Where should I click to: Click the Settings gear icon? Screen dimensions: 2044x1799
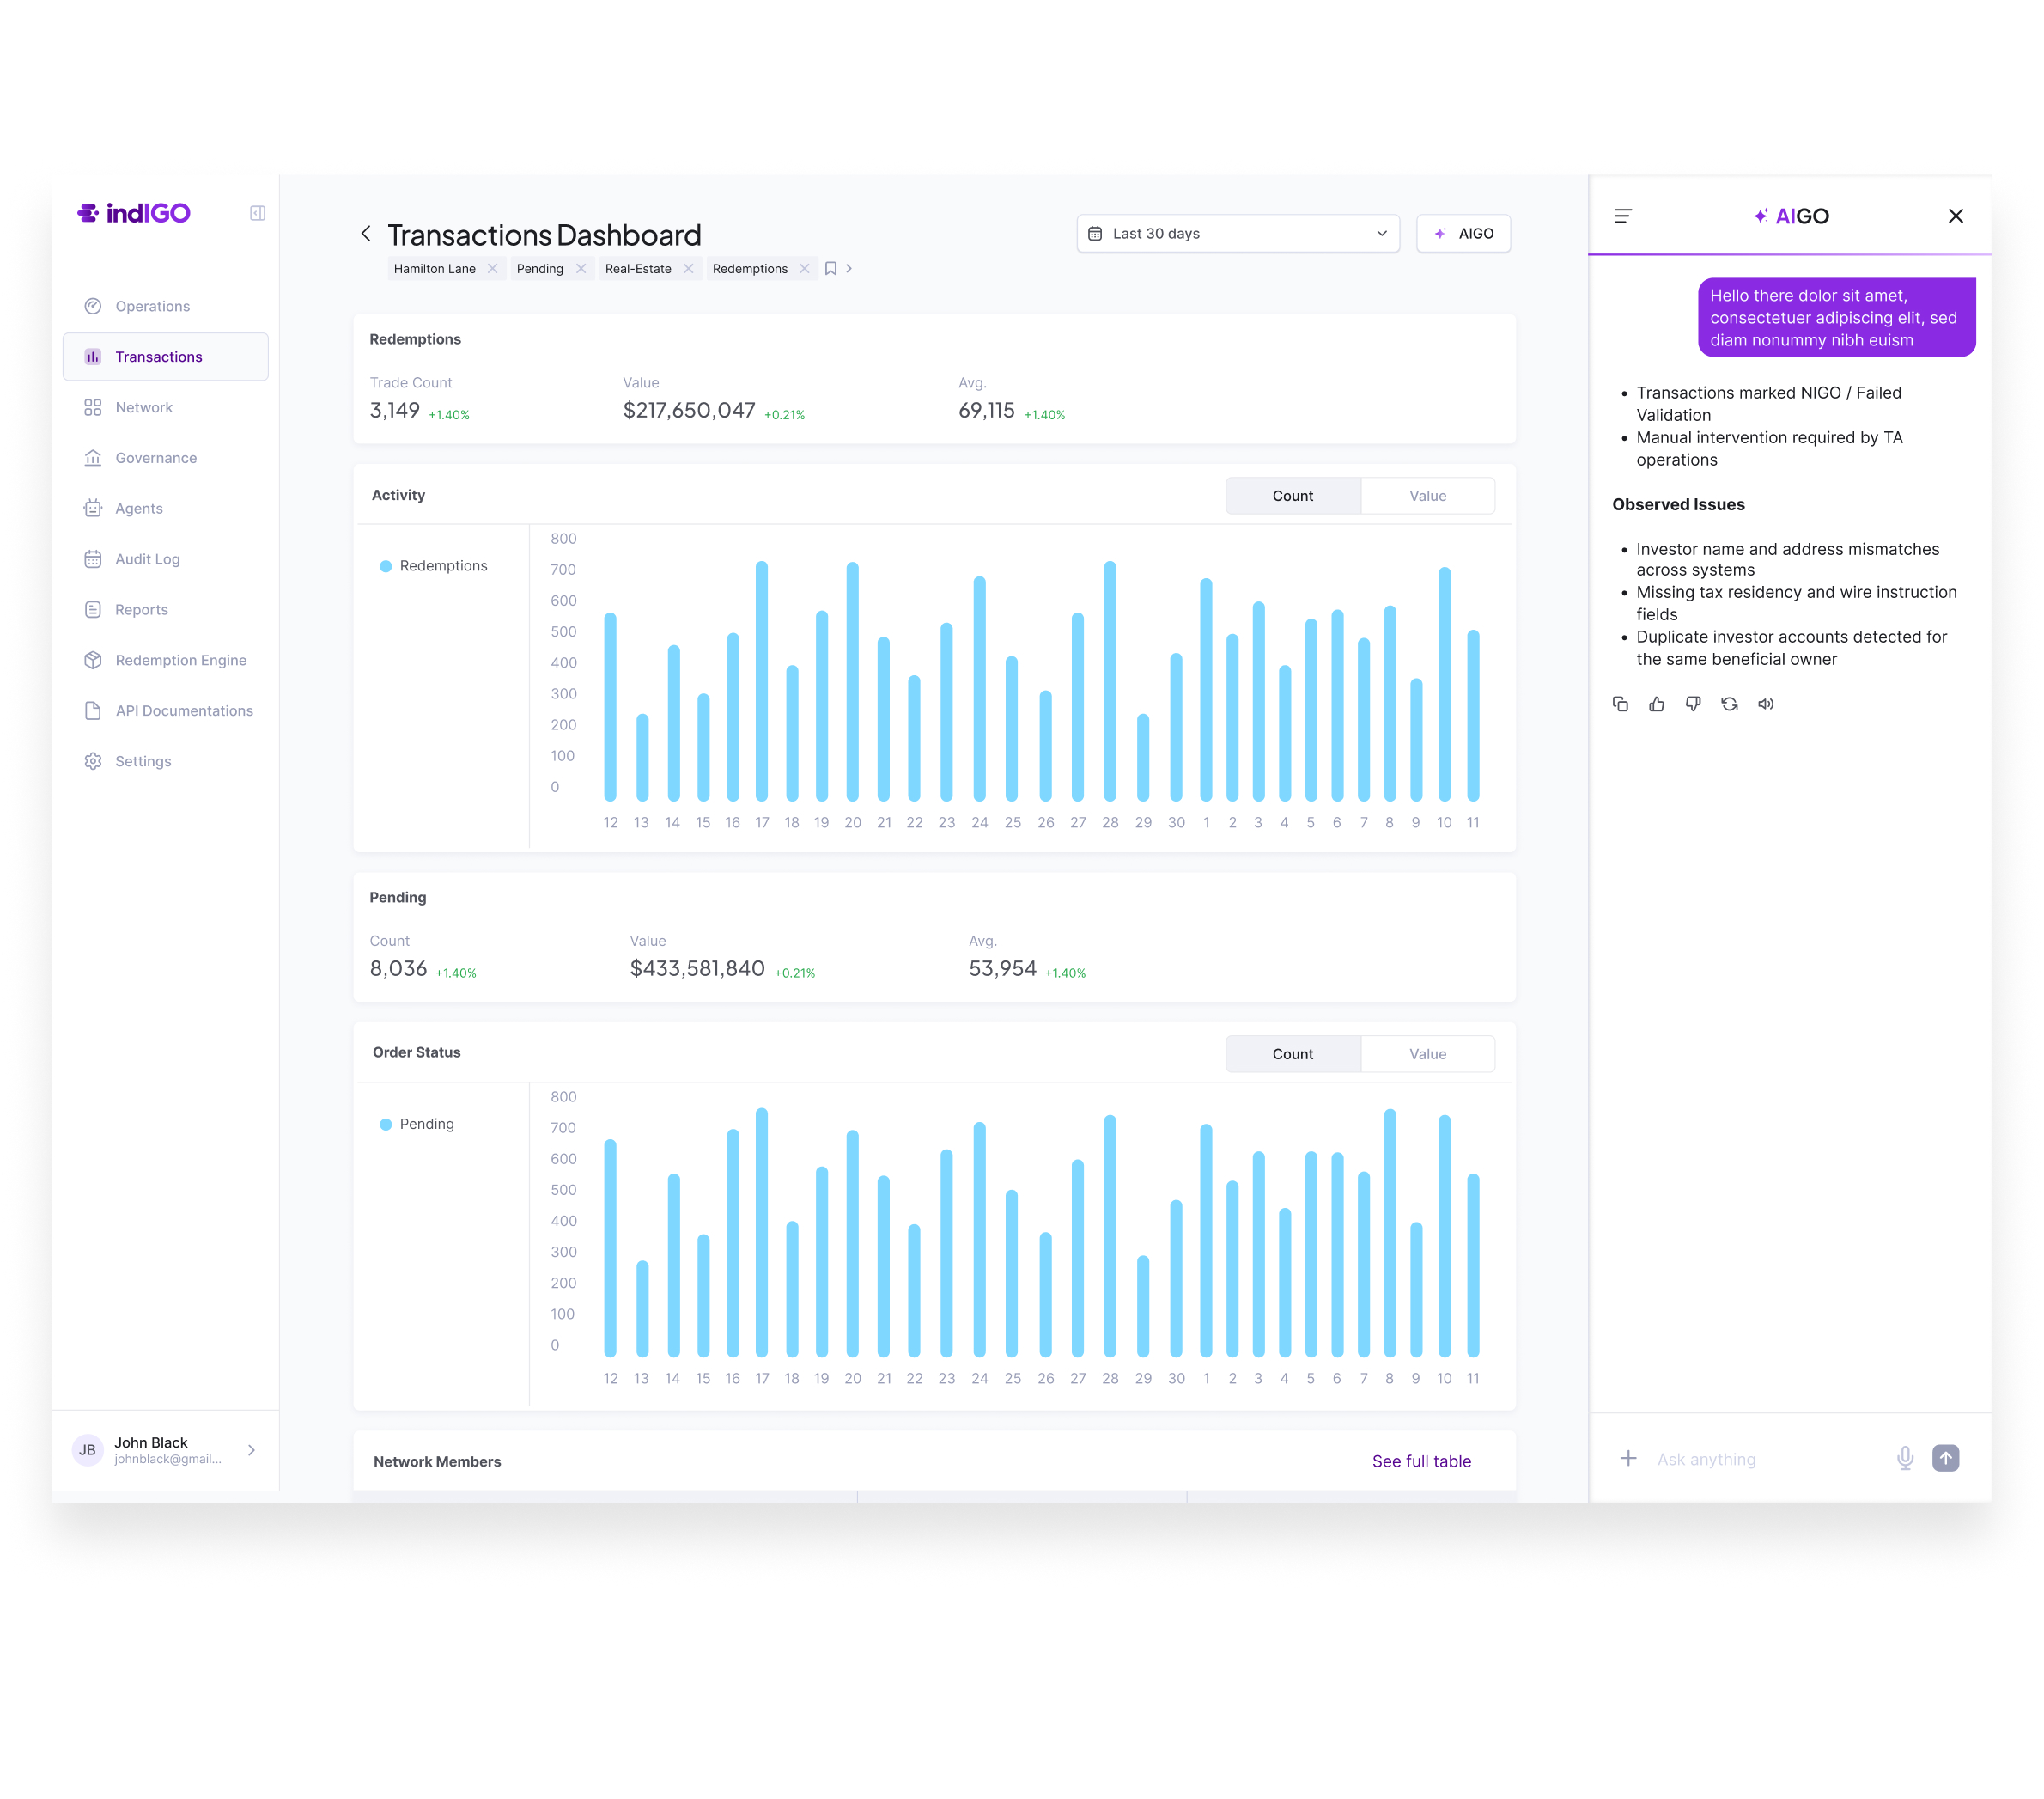[93, 761]
